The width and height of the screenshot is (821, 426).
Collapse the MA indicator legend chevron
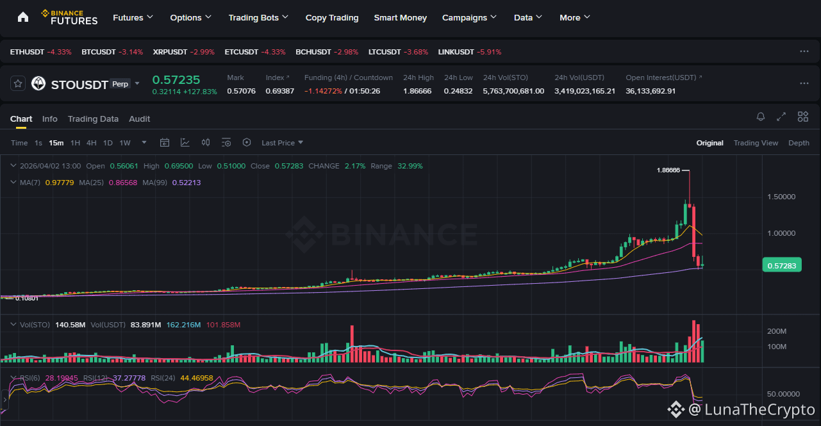point(15,183)
